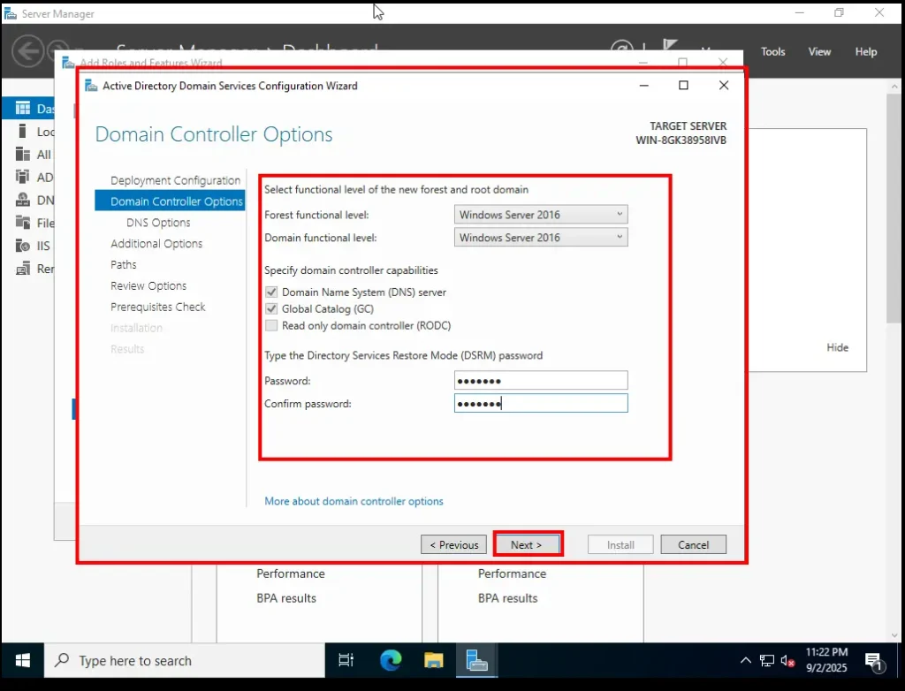This screenshot has width=905, height=691.
Task: Click right Performance entry in dashboard tile
Action: pyautogui.click(x=512, y=573)
